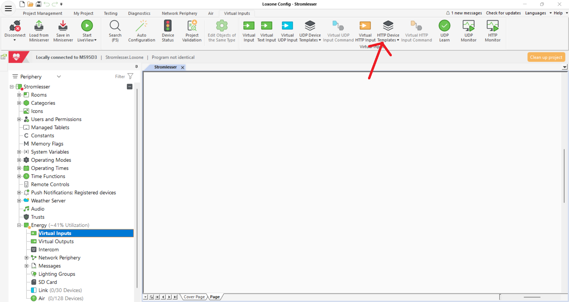Open Device Status
This screenshot has width=569, height=302.
[x=168, y=30]
